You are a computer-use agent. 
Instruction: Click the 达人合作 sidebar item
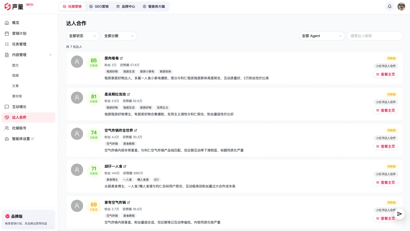(28, 117)
